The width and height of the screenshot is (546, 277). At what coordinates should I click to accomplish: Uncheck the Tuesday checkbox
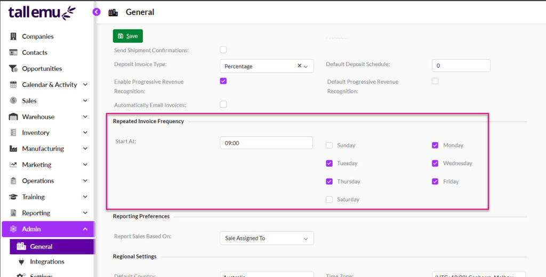[x=329, y=163]
